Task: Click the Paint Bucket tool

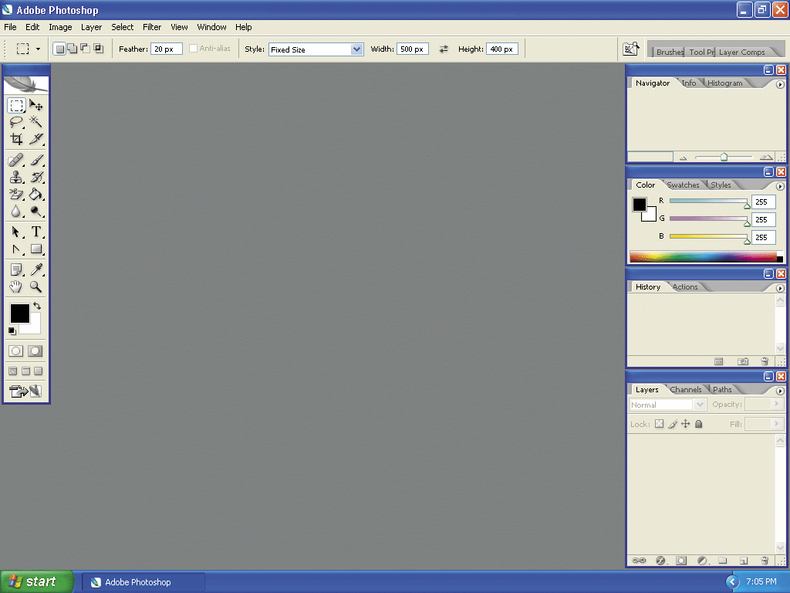Action: pyautogui.click(x=35, y=195)
